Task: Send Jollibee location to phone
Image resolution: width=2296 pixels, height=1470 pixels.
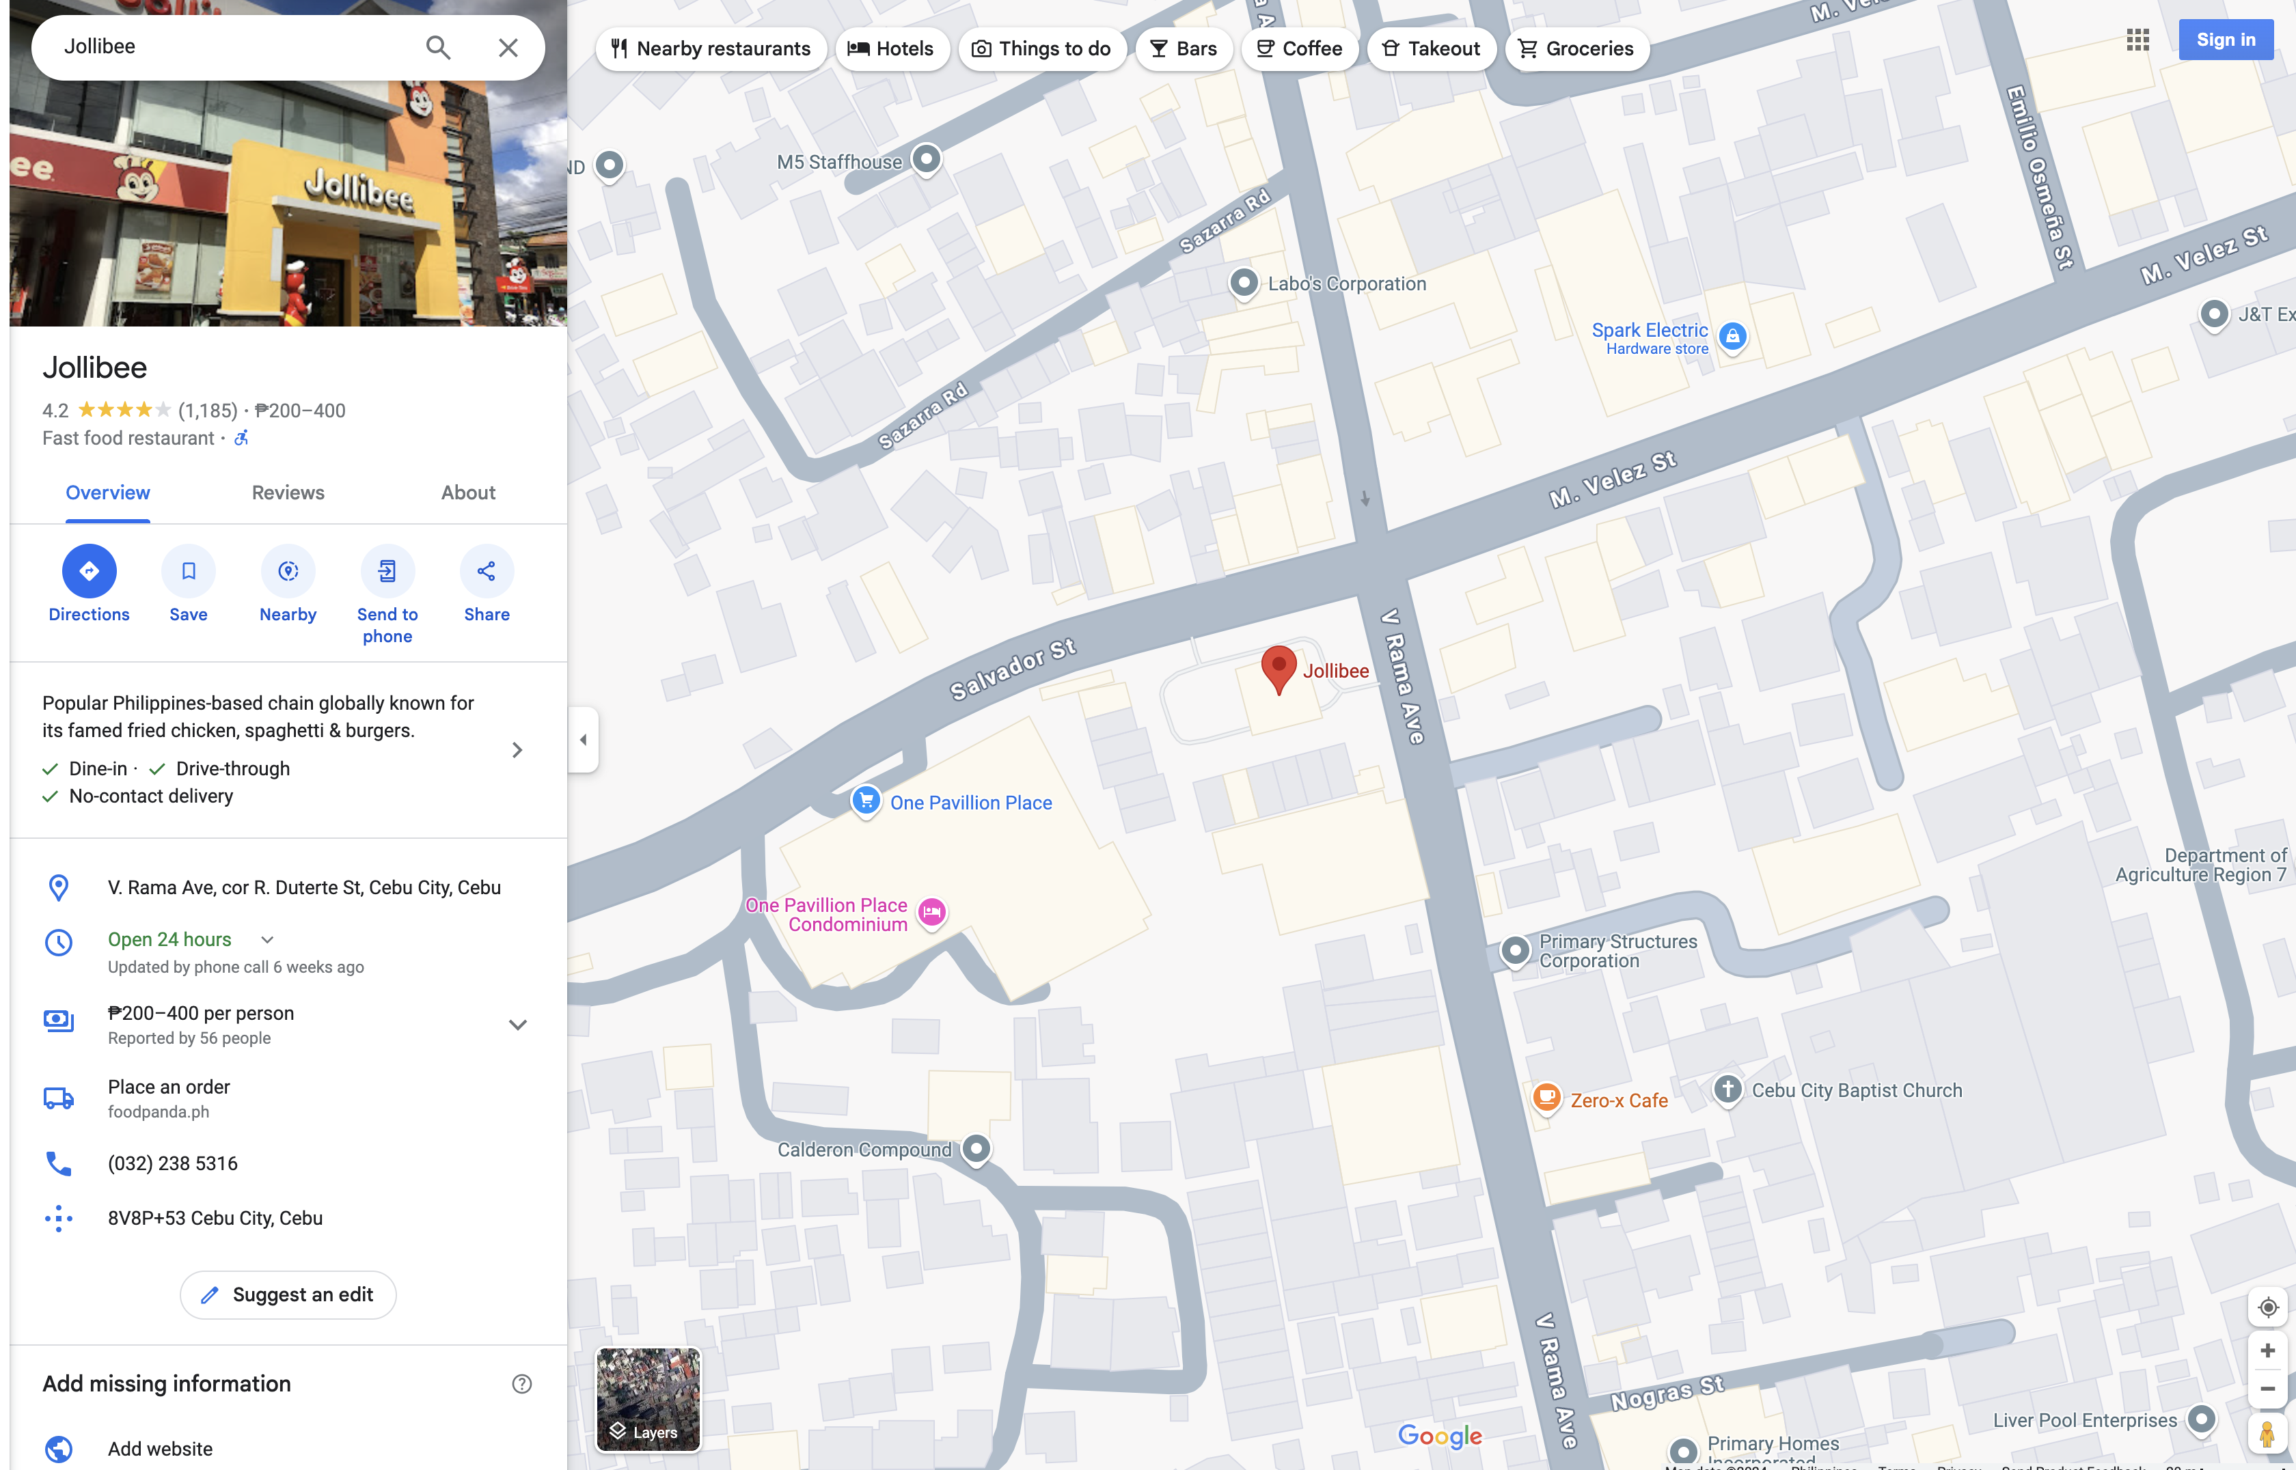Action: [387, 596]
